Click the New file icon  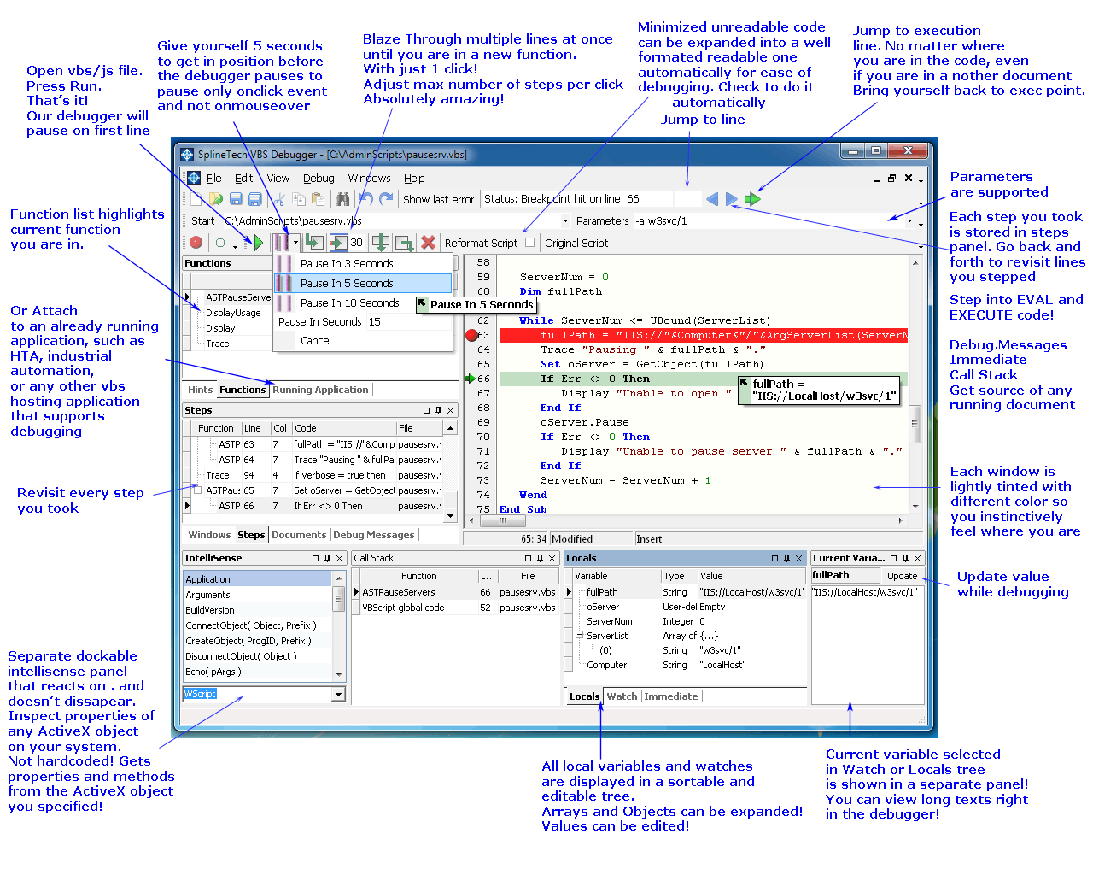(197, 199)
